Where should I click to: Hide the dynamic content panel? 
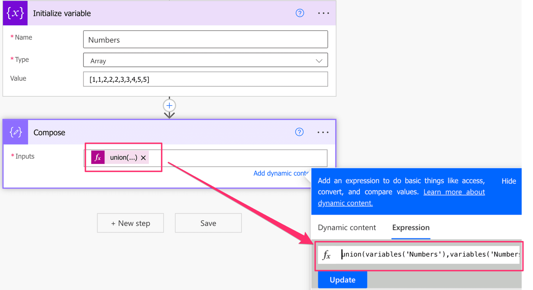[509, 181]
